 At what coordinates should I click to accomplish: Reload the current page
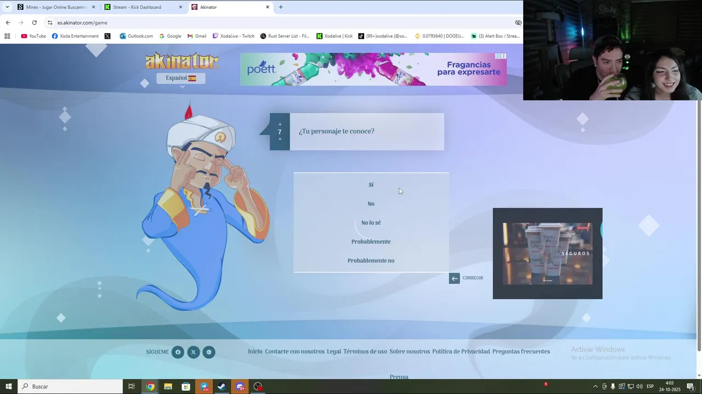tap(34, 22)
